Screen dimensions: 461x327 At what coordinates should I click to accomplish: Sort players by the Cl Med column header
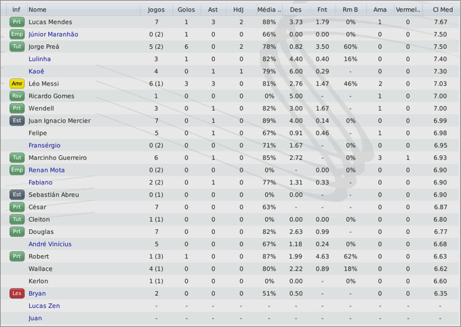point(443,9)
